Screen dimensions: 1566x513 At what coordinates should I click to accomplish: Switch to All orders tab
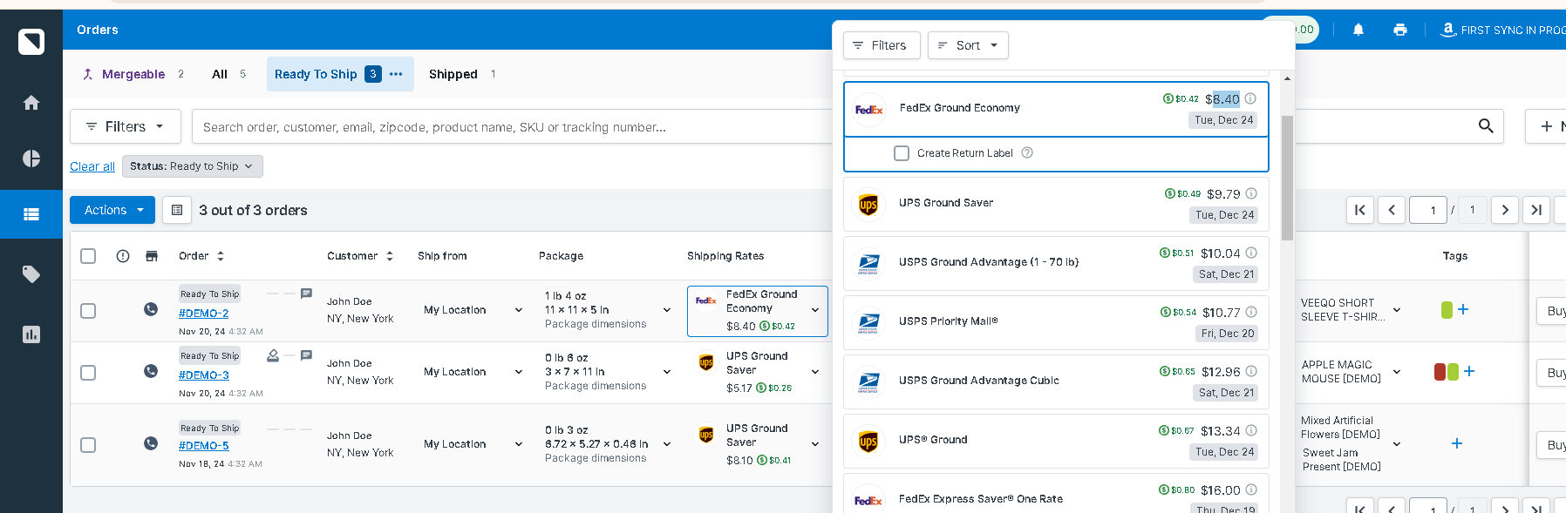[x=228, y=74]
